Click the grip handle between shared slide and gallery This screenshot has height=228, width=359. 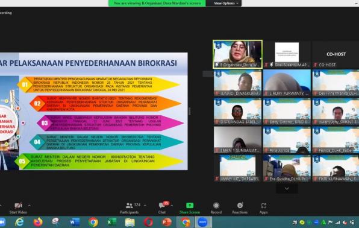(189, 112)
